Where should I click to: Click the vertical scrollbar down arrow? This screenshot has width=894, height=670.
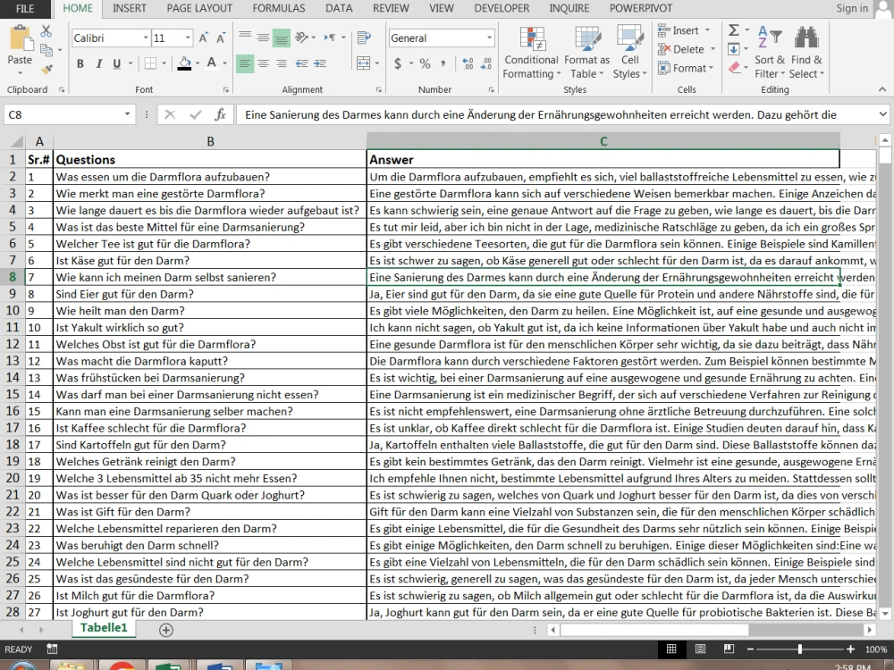pyautogui.click(x=885, y=614)
